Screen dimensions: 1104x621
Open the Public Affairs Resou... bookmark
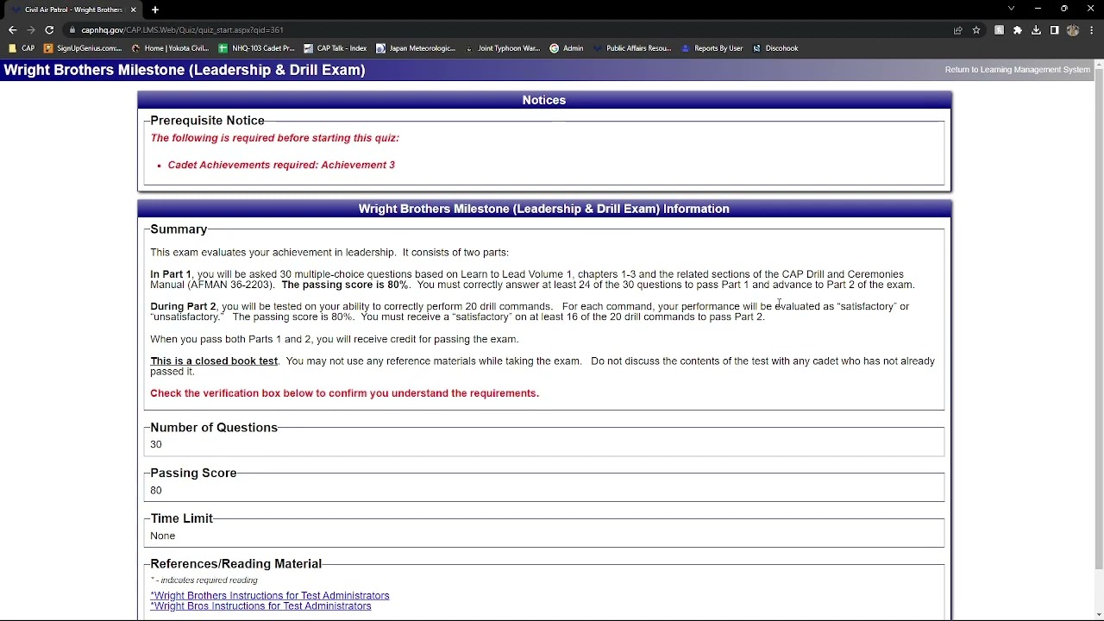click(x=632, y=48)
